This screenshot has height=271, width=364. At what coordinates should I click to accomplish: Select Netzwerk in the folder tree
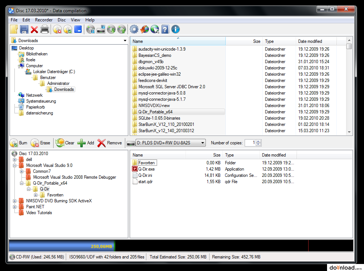click(x=34, y=95)
